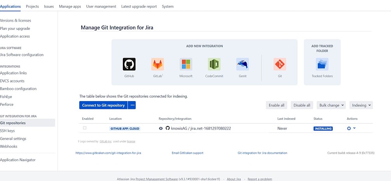Open Webhooks in sidebar
Viewport: 391px width, 181px height.
(9, 147)
